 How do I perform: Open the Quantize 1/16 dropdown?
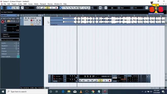click(139, 8)
